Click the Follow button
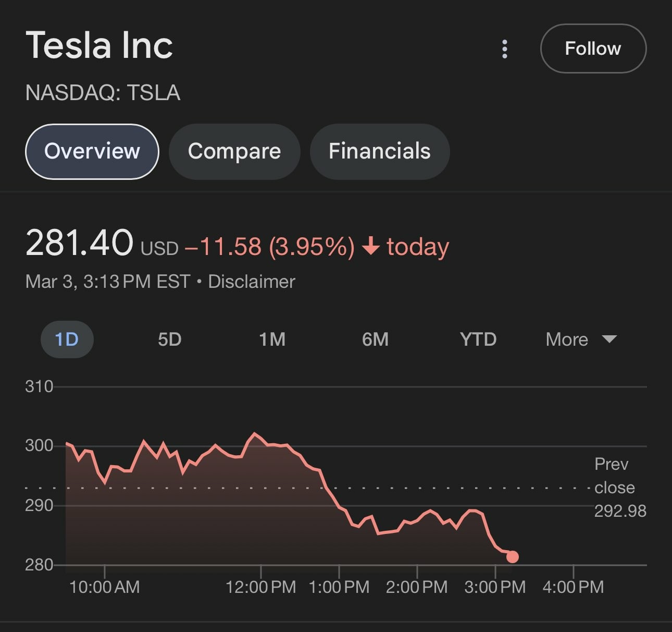 click(x=593, y=48)
